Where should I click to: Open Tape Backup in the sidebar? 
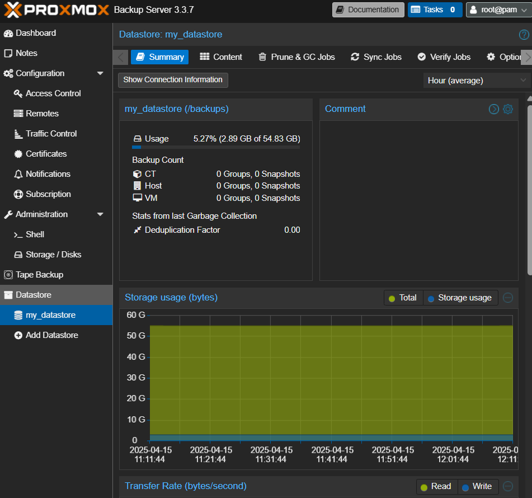pyautogui.click(x=39, y=275)
